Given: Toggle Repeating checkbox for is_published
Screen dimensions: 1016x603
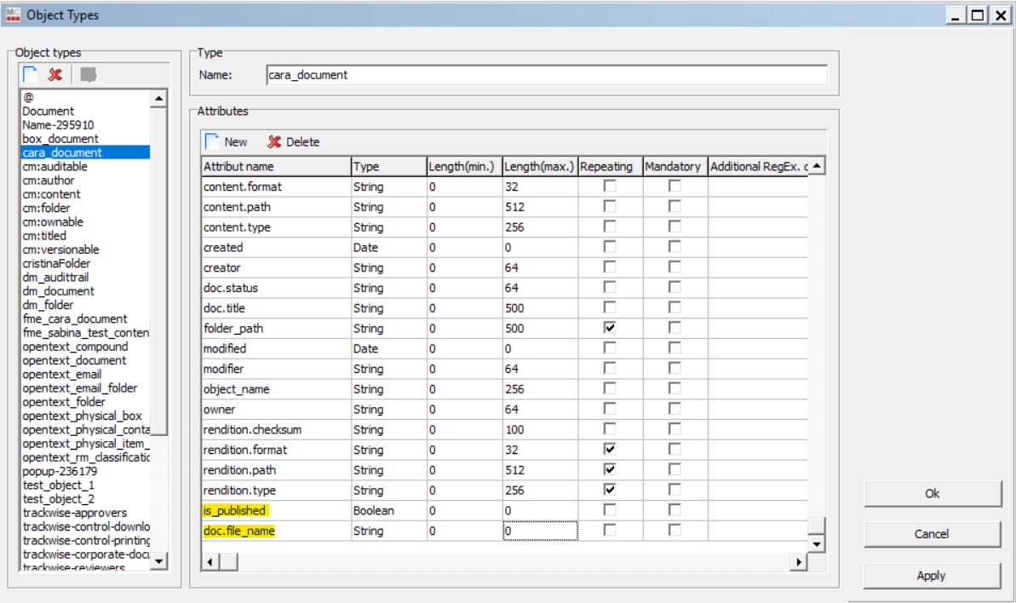Looking at the screenshot, I should click(610, 510).
